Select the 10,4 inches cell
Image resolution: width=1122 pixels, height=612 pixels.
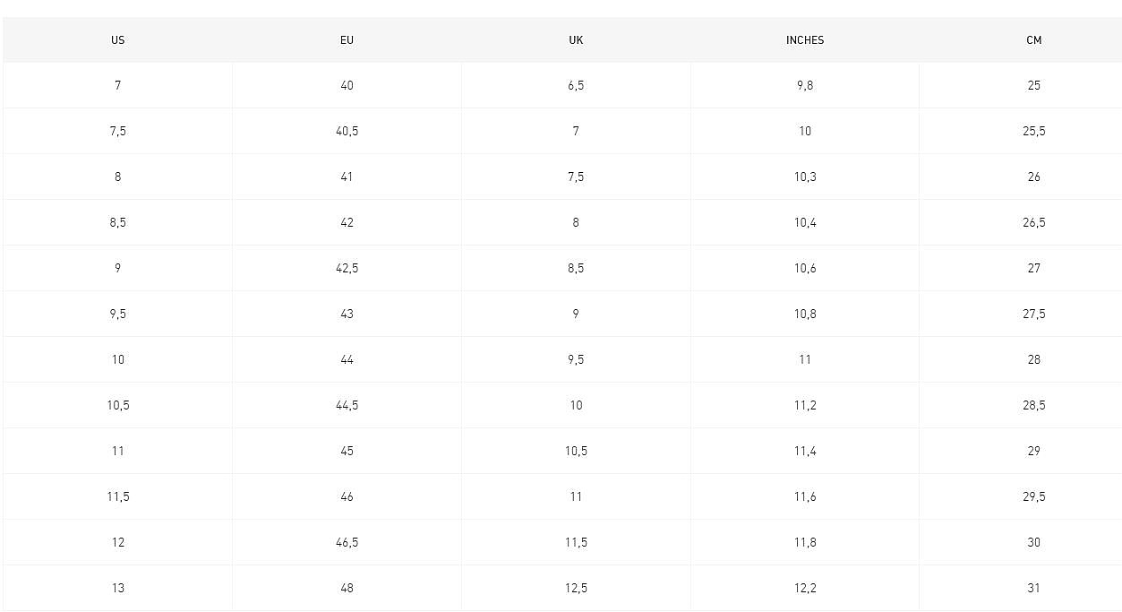coord(805,222)
